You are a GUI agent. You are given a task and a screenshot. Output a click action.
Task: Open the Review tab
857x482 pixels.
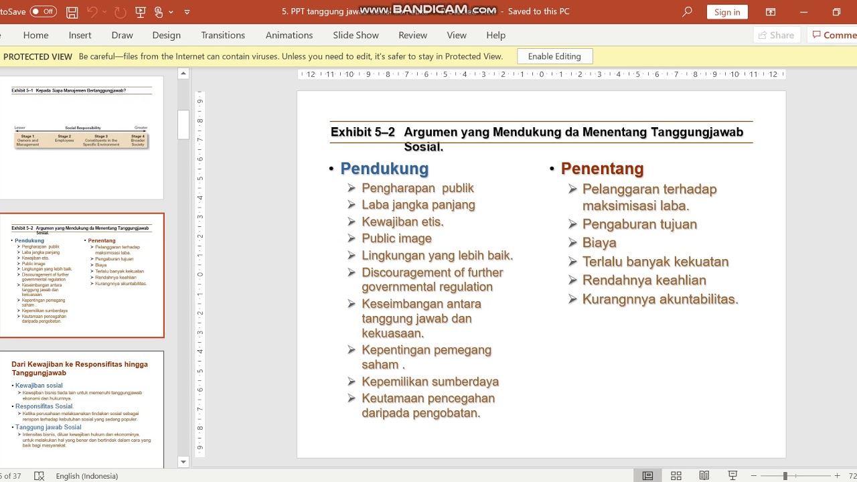[x=413, y=35]
